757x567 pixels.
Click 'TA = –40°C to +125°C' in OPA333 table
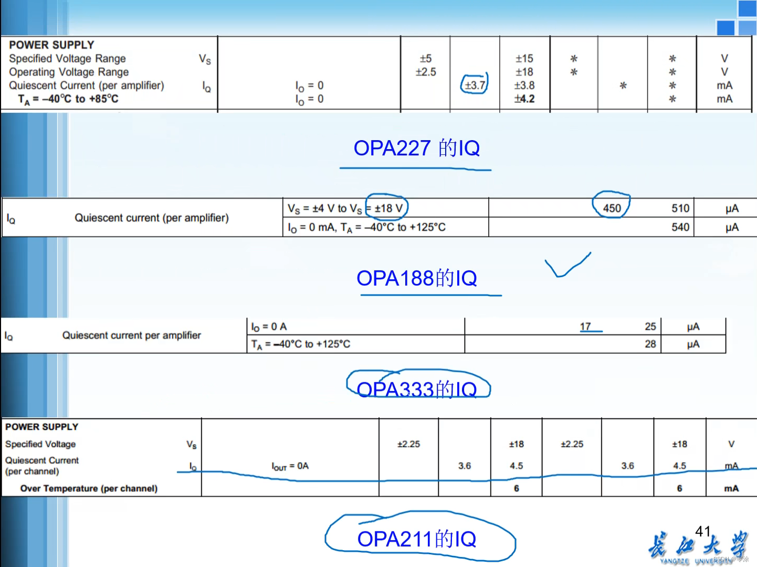coord(301,344)
